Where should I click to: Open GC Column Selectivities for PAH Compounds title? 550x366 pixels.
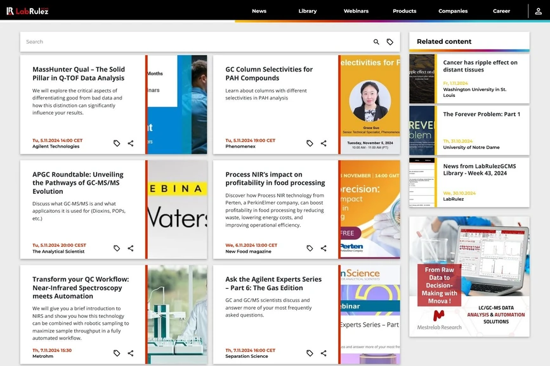tap(269, 73)
